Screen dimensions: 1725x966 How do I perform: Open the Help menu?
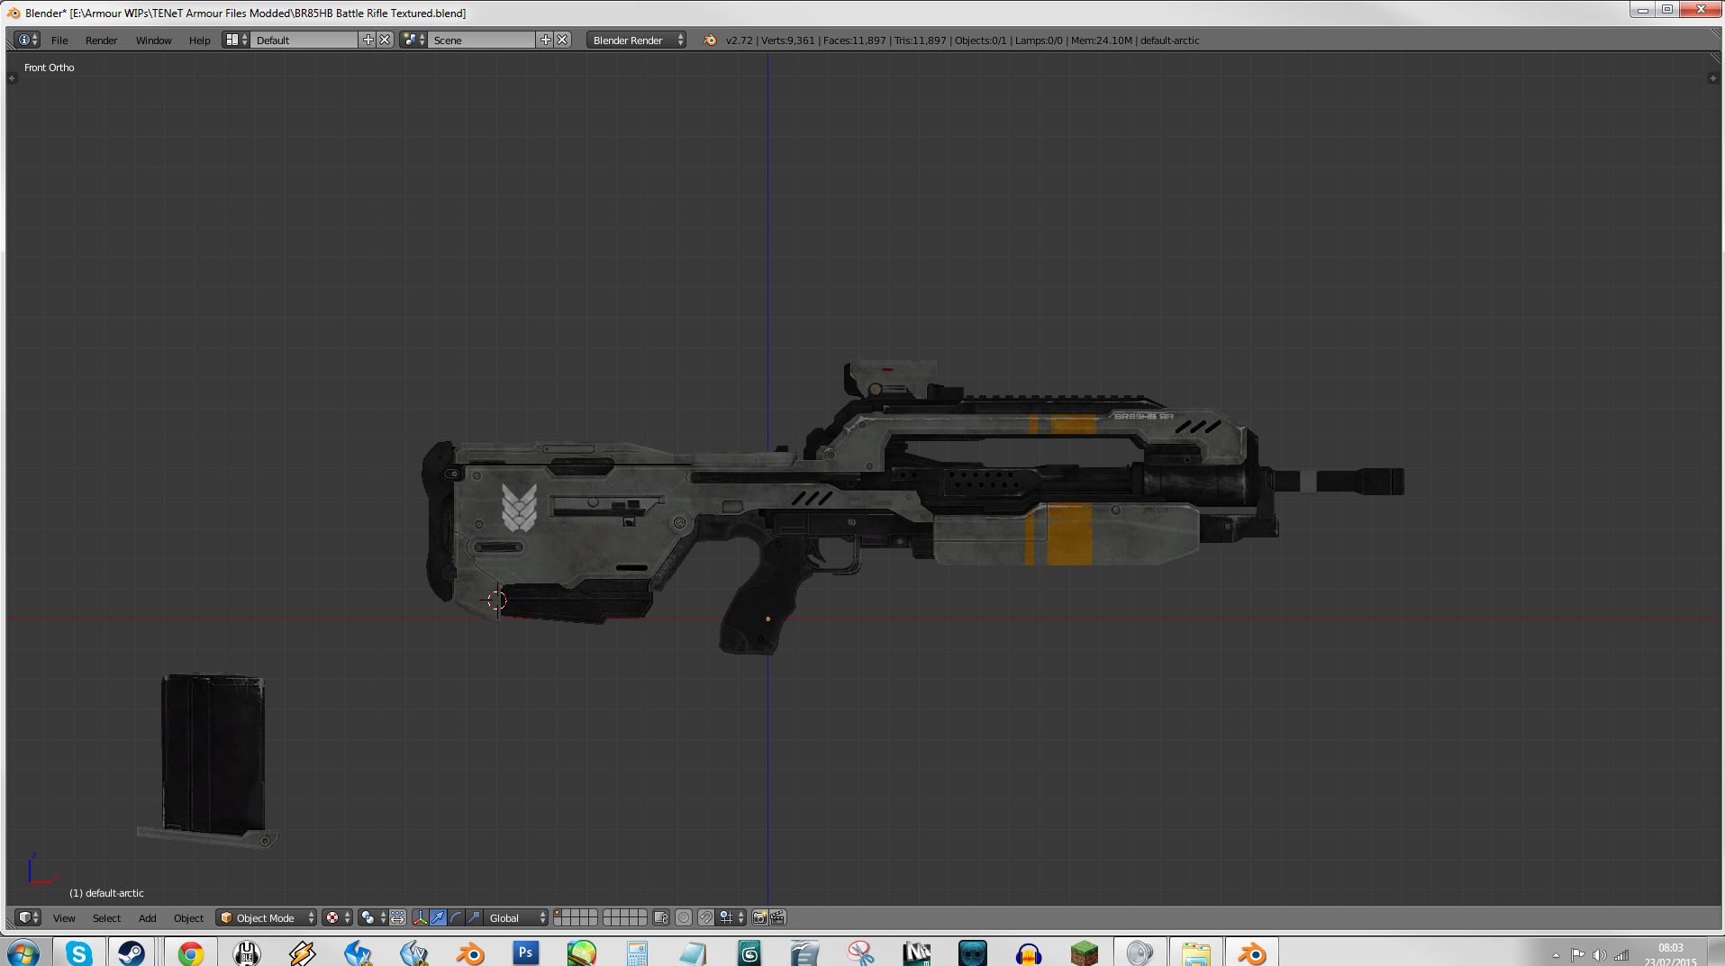199,41
